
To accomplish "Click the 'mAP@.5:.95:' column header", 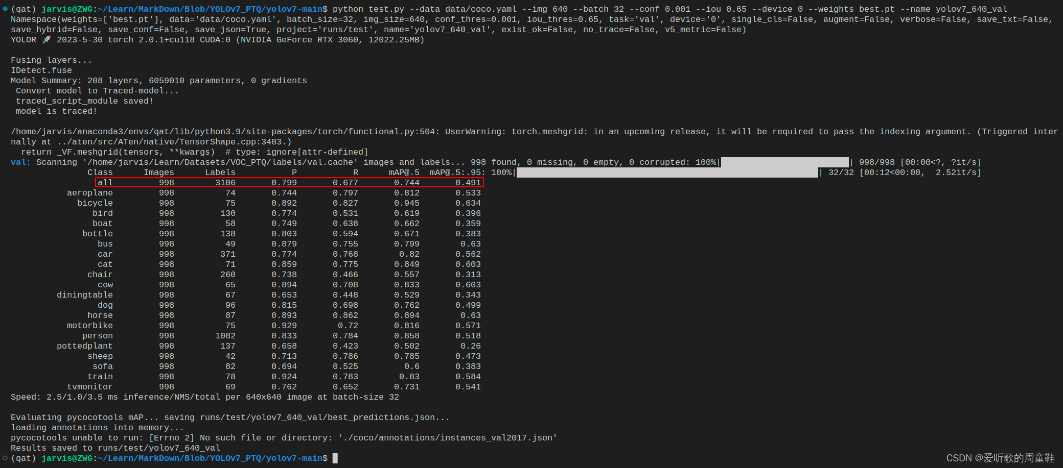I will (458, 173).
